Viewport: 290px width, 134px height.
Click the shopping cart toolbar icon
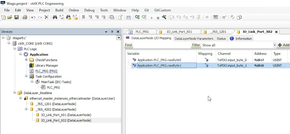[x=224, y=17]
